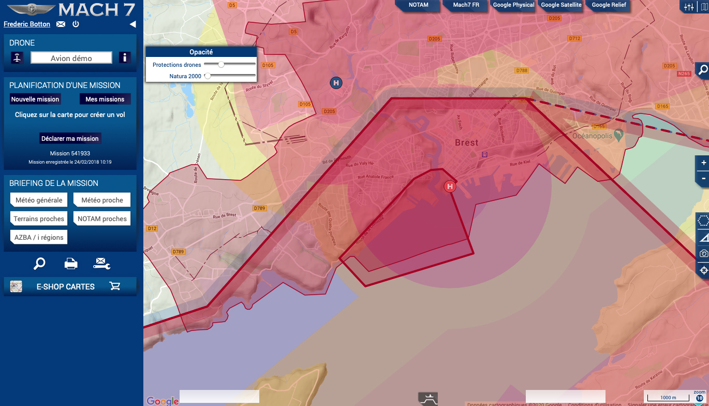Click the runway icon at the bottom of the map

pos(428,399)
